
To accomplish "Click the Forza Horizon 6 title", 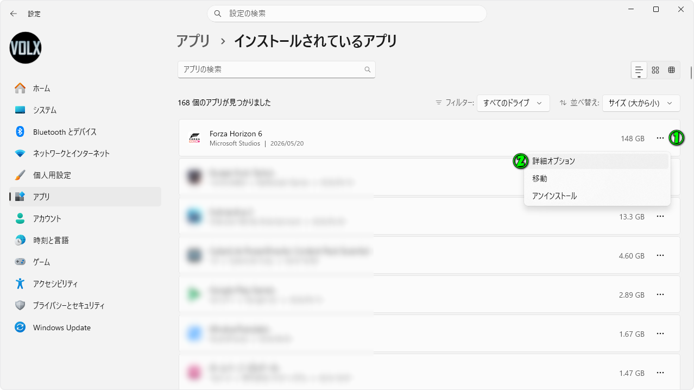I will [x=236, y=134].
